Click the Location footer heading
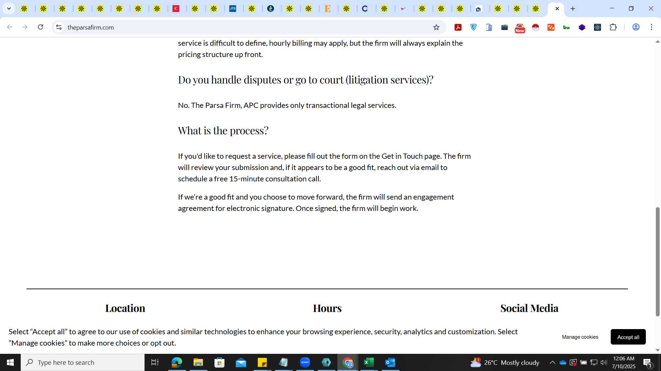This screenshot has height=371, width=661. tap(125, 308)
